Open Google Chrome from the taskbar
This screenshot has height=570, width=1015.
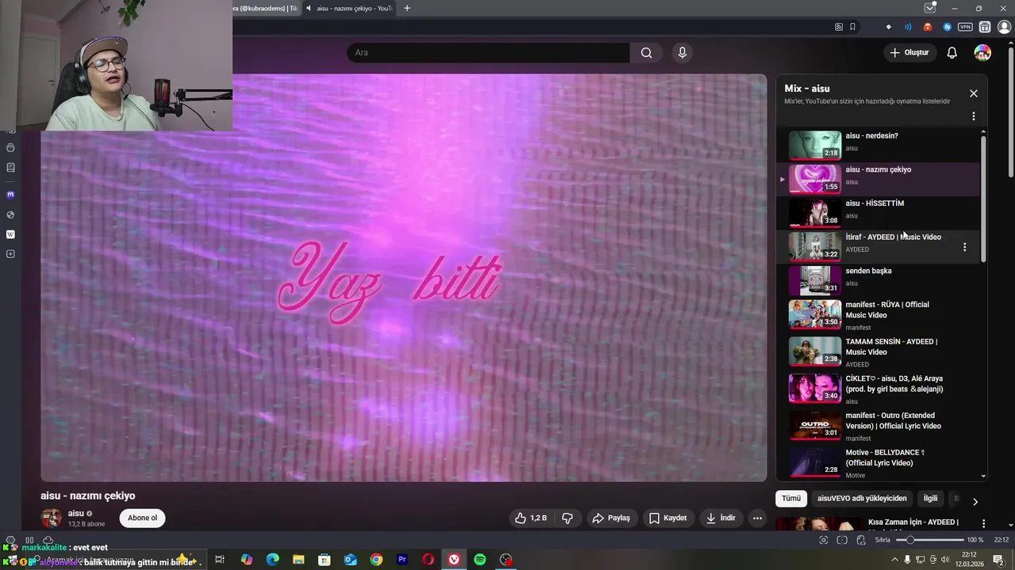pyautogui.click(x=376, y=560)
